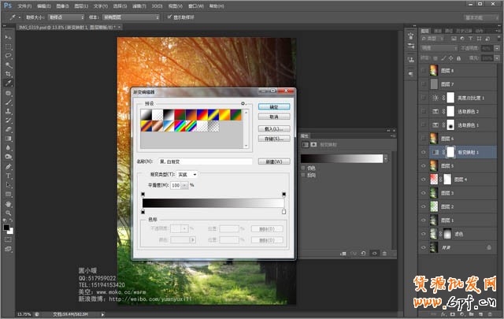
Task: Click the 载入 button to load gradients
Action: 273,128
